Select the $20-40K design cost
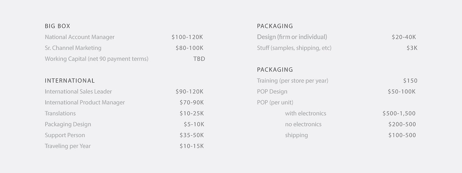This screenshot has width=462, height=173. tap(404, 37)
